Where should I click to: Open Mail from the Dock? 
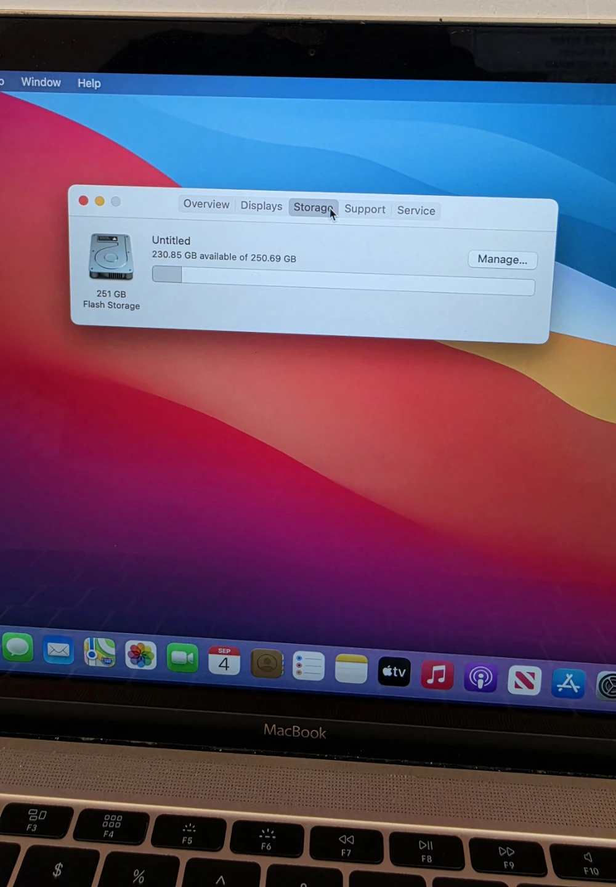(59, 650)
